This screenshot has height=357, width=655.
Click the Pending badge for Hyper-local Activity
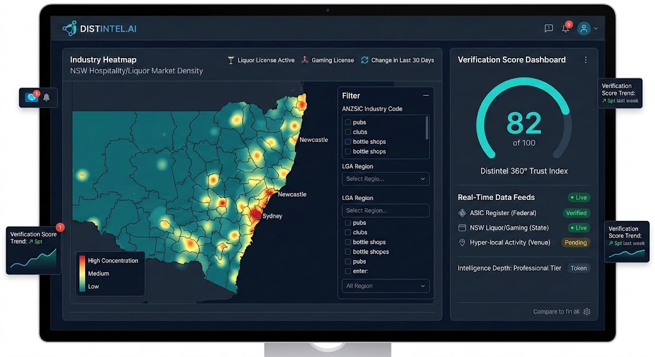coord(576,243)
